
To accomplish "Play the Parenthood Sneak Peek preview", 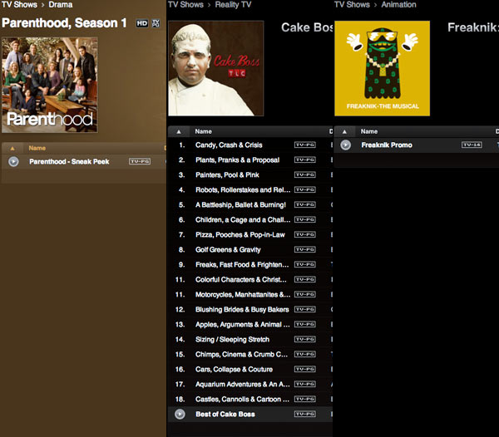I will tap(13, 161).
